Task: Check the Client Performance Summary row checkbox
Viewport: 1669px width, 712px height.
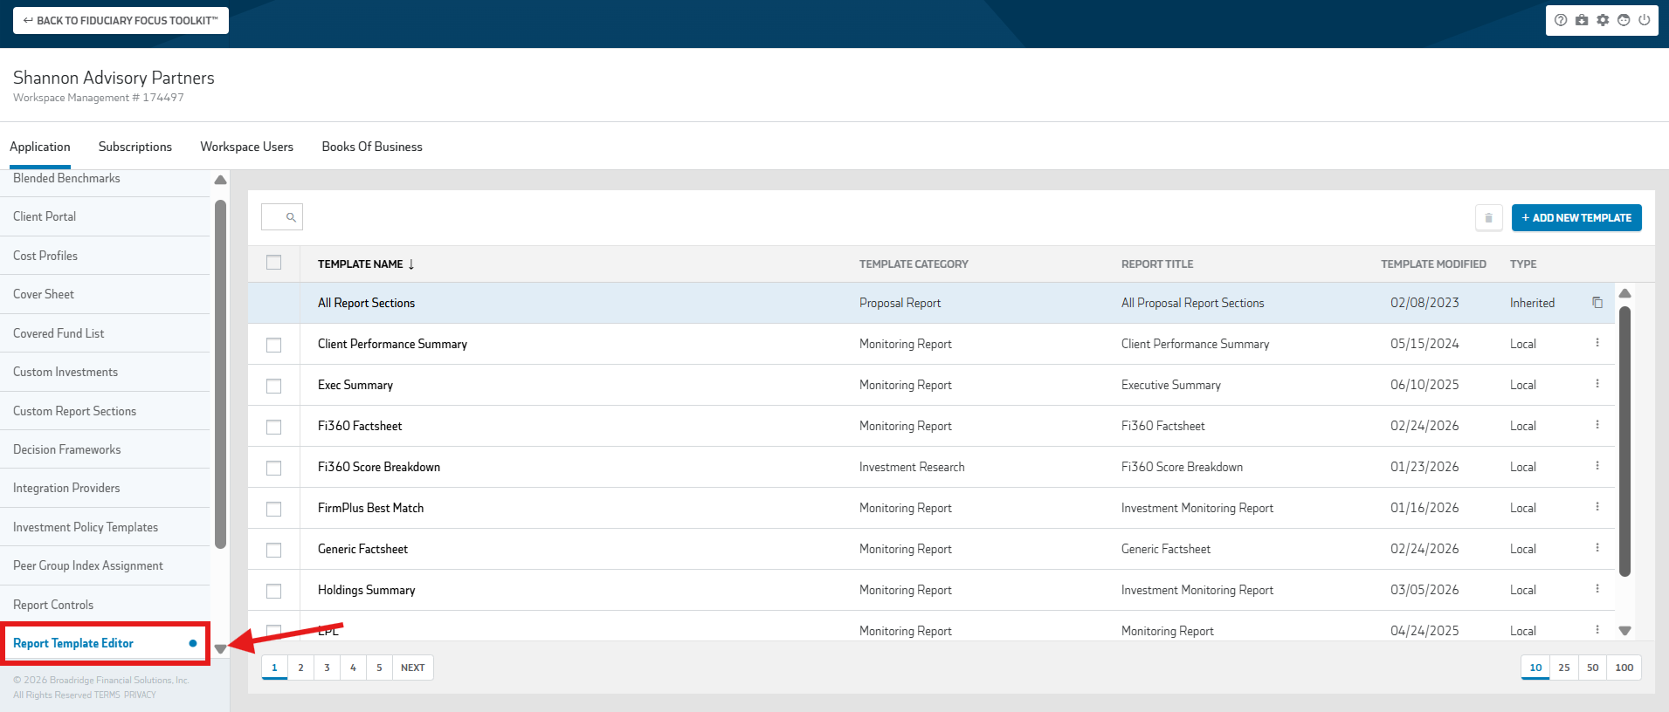Action: [274, 345]
